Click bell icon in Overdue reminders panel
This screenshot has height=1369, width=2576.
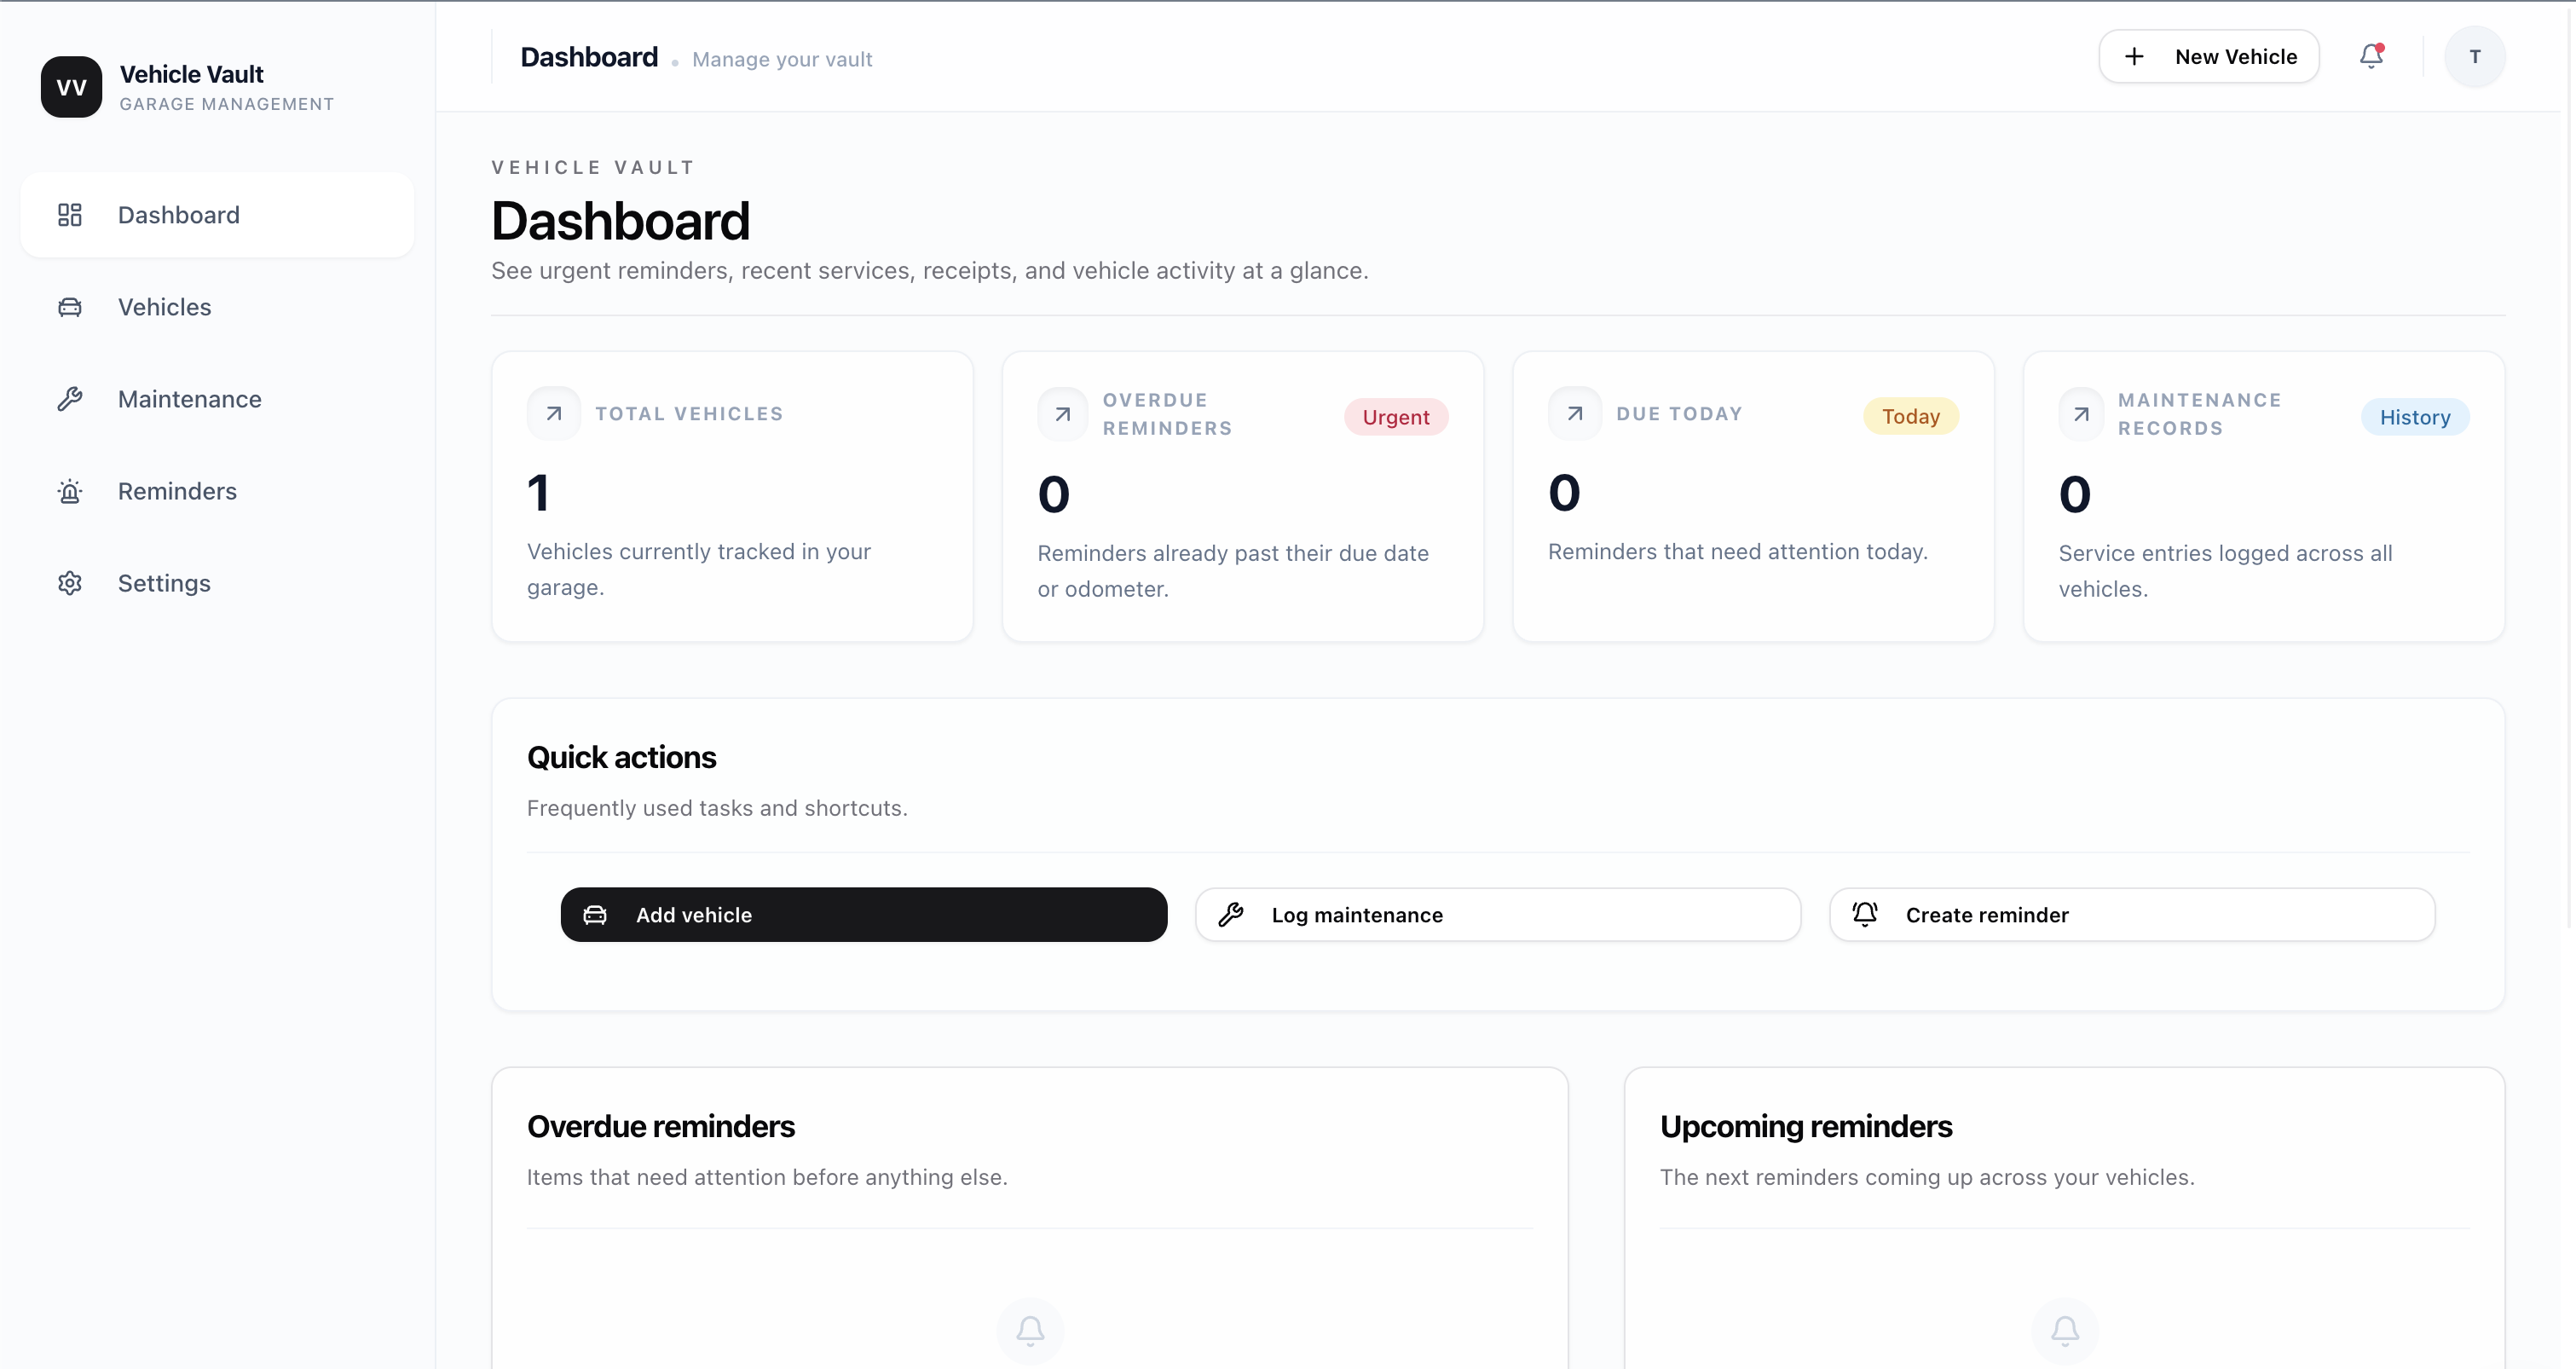pyautogui.click(x=1030, y=1330)
